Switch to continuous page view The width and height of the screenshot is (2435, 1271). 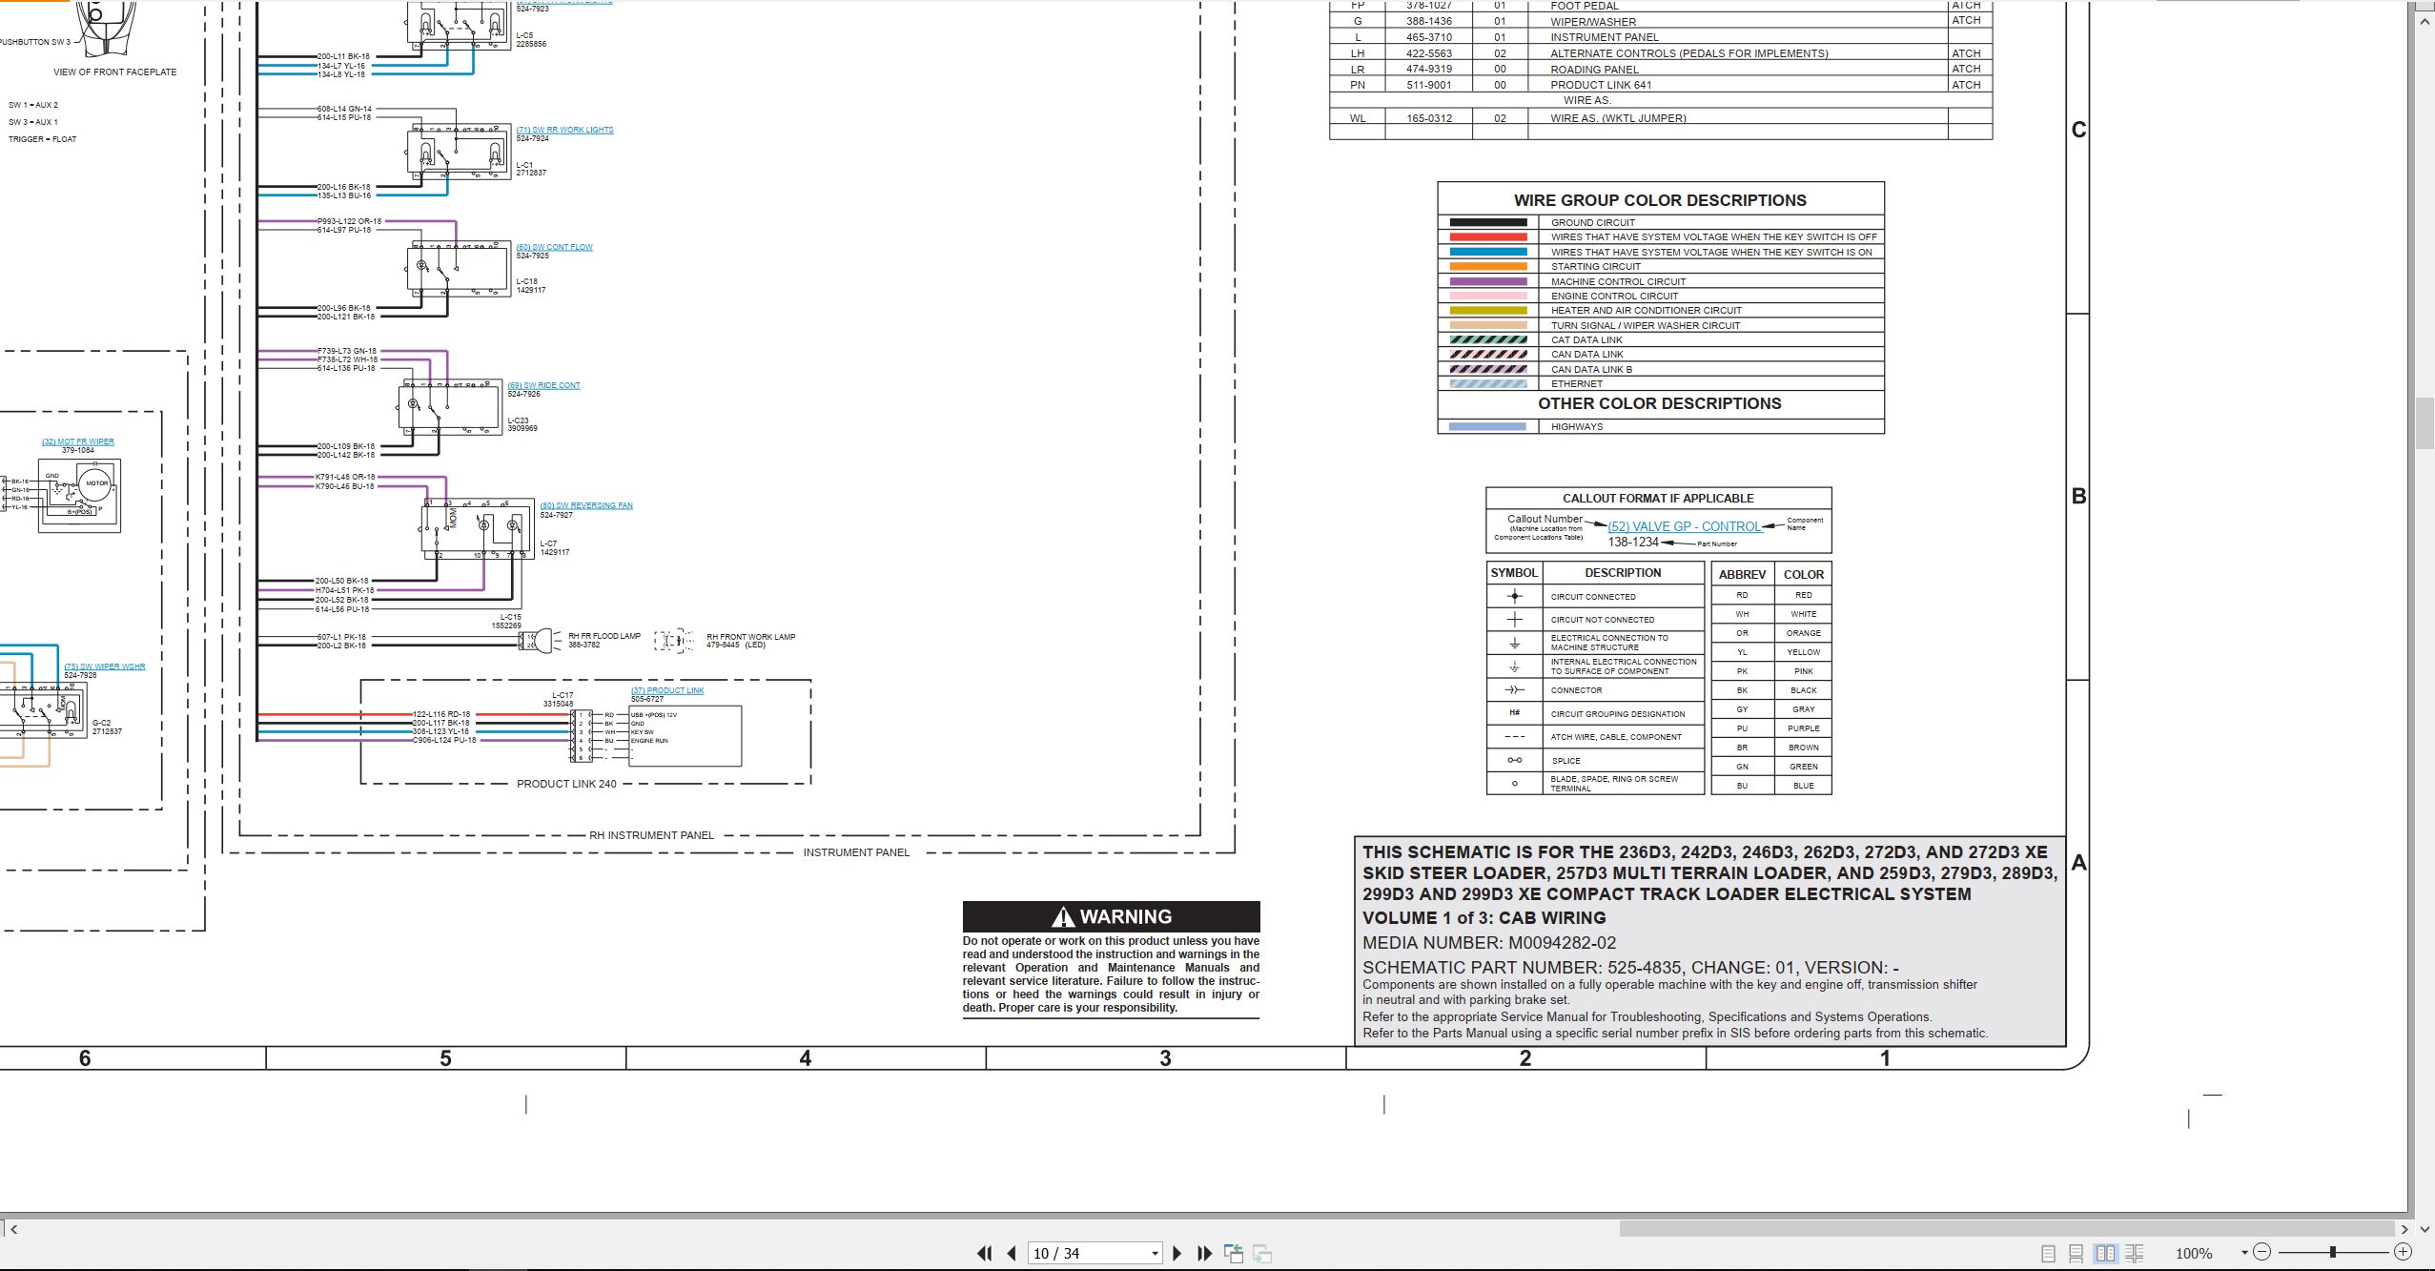click(x=2076, y=1253)
